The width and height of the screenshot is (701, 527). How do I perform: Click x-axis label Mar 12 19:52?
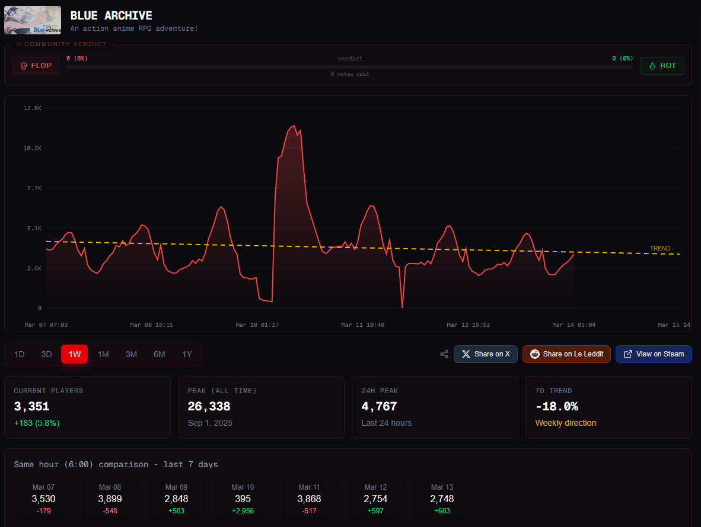[468, 325]
